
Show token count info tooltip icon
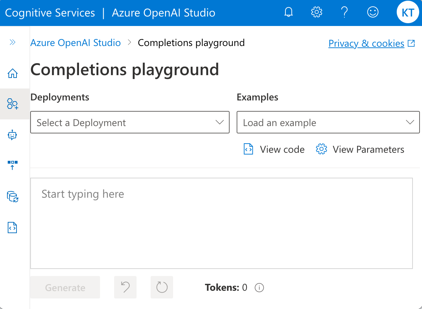point(259,288)
